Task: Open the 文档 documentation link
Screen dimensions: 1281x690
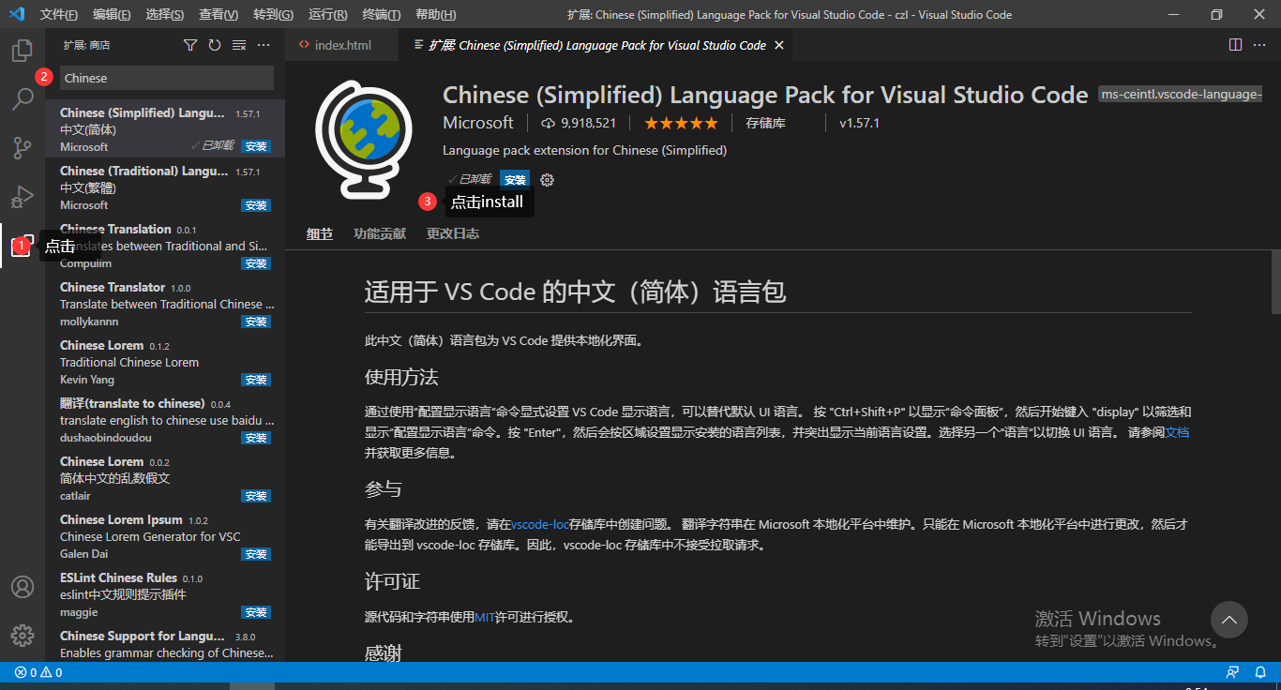Action: (1177, 432)
